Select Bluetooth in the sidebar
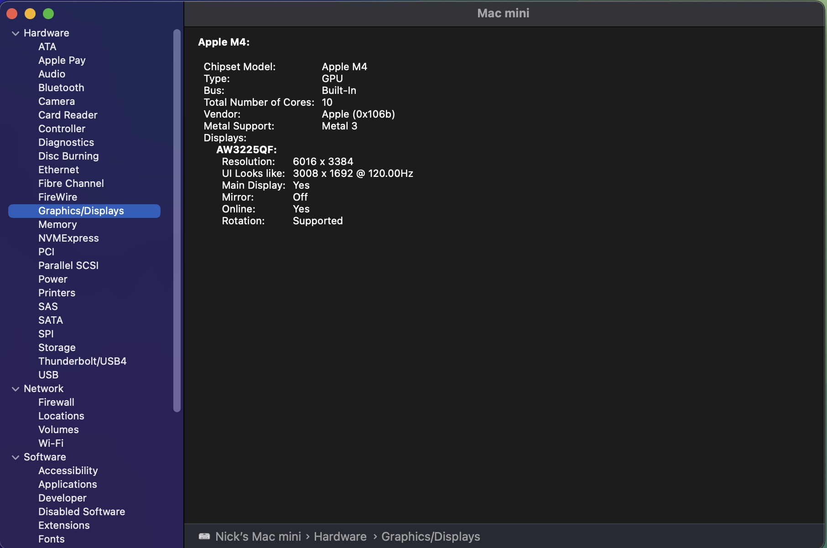Screen dimensions: 827x548 (x=61, y=88)
